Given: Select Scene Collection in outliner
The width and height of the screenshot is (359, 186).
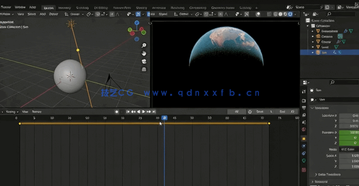Looking at the screenshot, I should point(323,21).
